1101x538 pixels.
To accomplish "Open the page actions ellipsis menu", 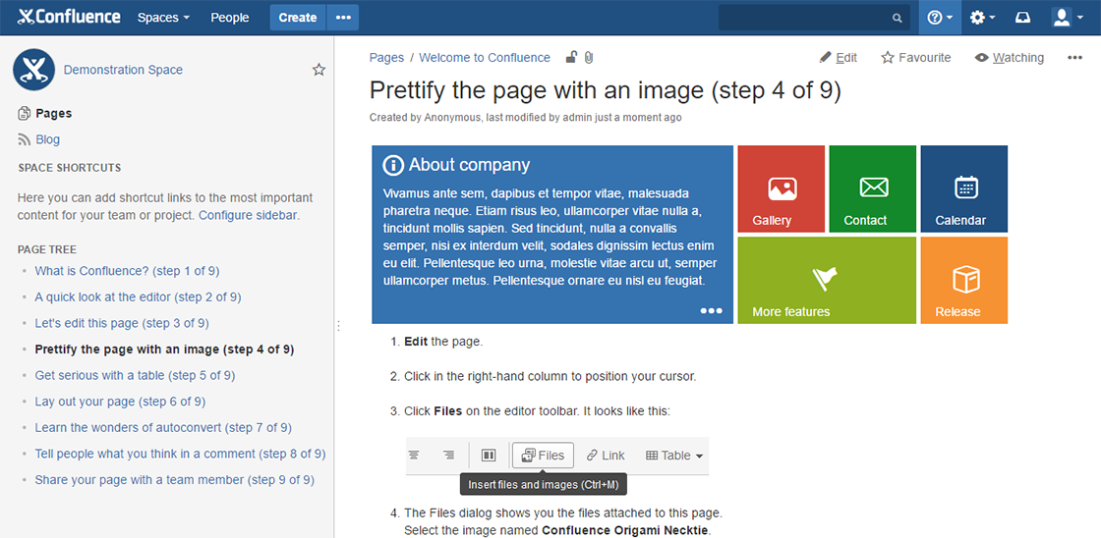I will tap(1074, 58).
